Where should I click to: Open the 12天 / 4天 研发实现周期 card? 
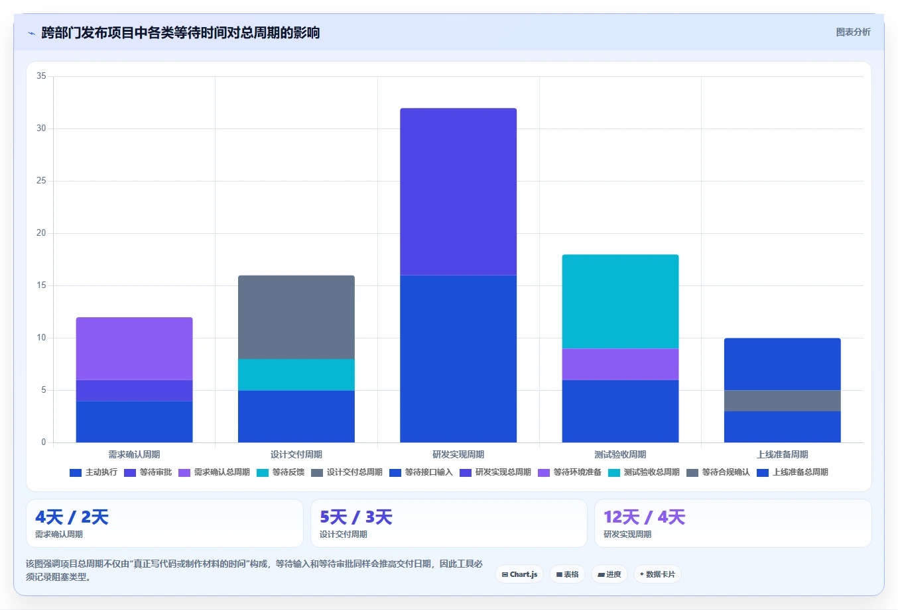click(733, 523)
